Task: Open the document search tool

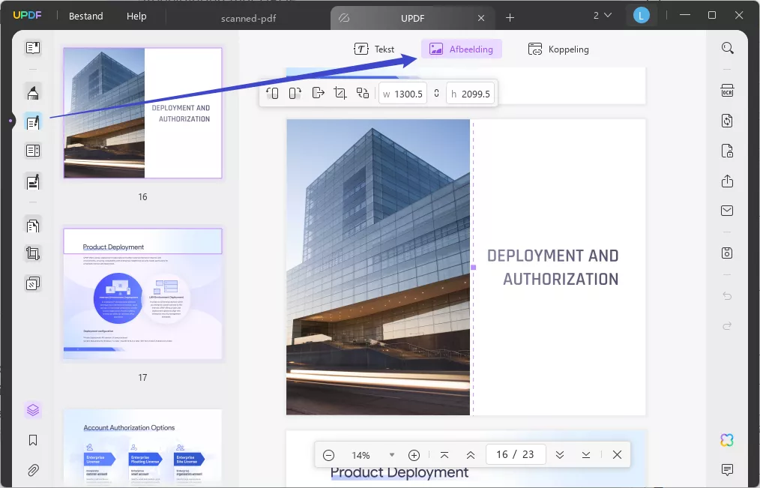Action: [727, 47]
